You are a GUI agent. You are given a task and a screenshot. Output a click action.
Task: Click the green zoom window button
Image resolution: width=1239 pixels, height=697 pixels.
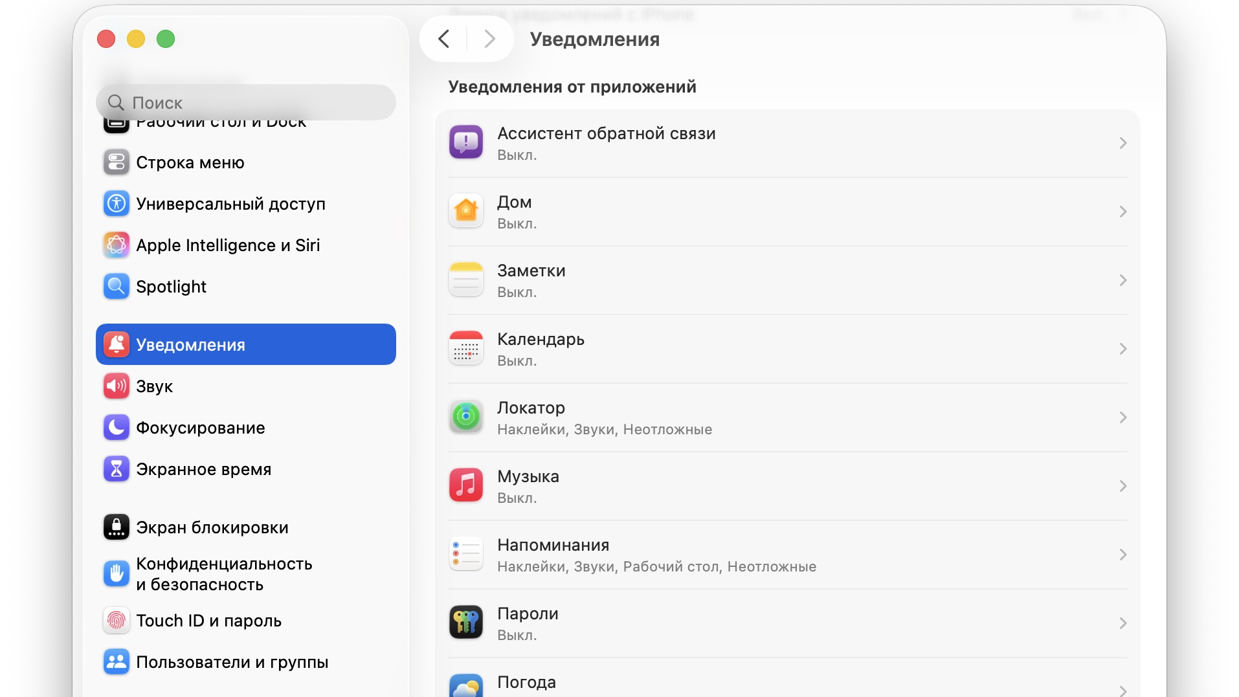coord(166,39)
